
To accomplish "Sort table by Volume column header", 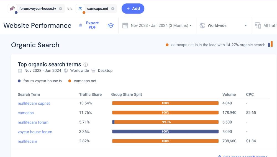I will click(x=229, y=94).
